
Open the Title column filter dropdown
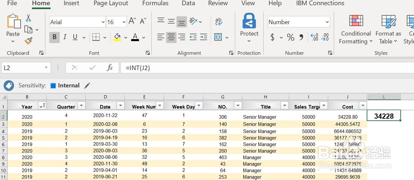coord(285,106)
